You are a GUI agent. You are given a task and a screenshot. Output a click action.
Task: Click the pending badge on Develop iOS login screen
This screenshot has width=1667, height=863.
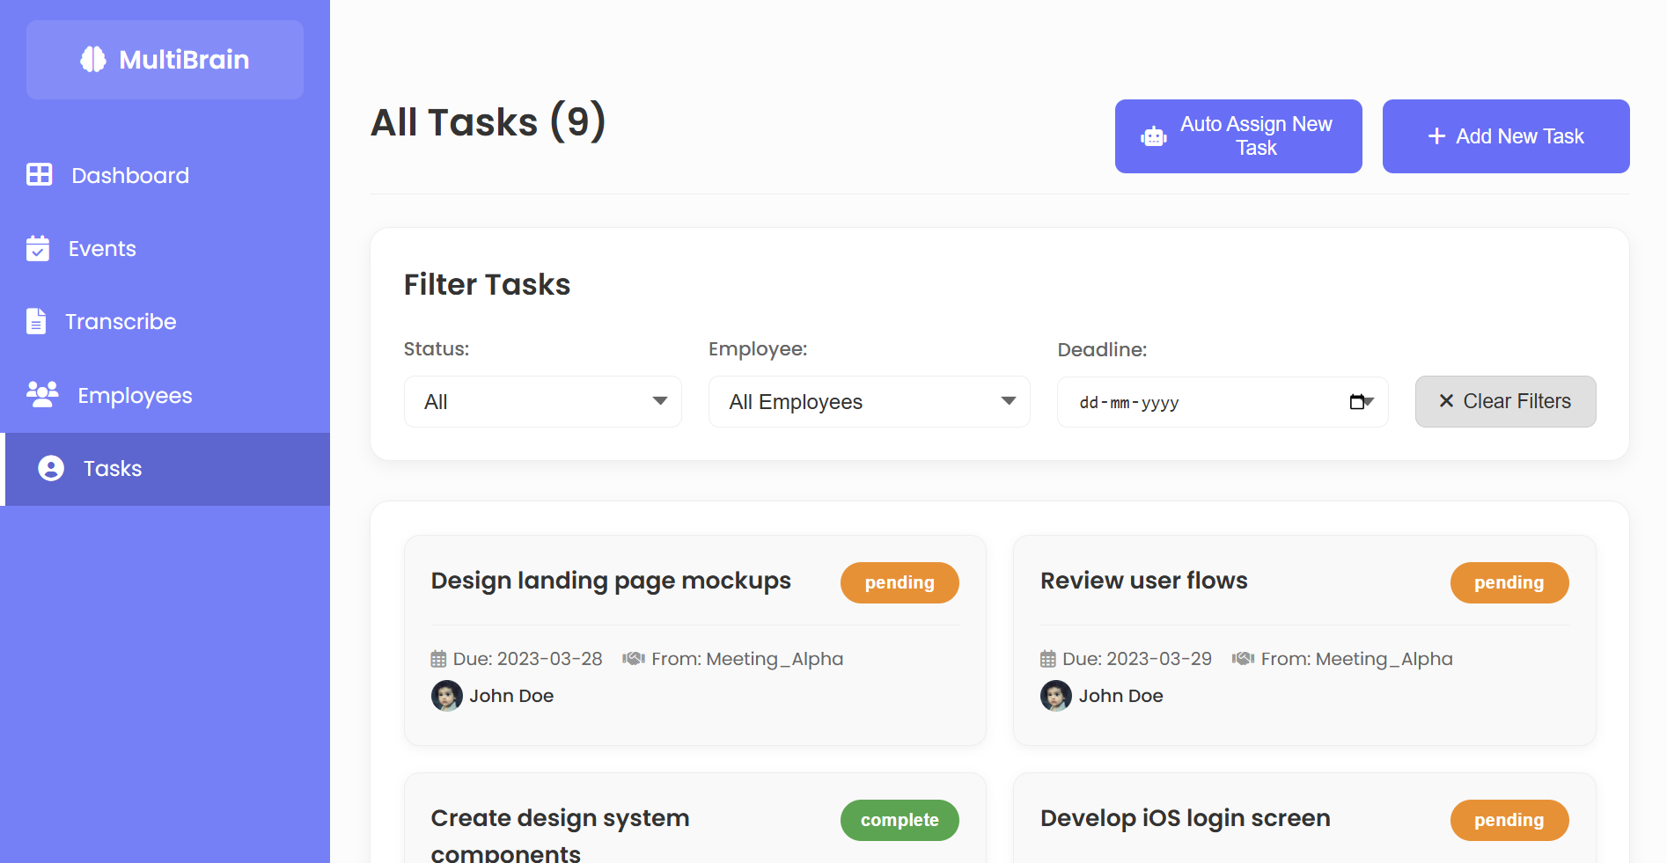(1509, 820)
